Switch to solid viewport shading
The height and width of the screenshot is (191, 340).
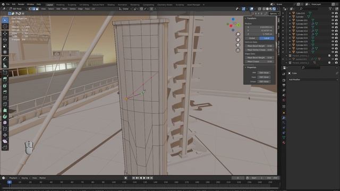[267, 9]
